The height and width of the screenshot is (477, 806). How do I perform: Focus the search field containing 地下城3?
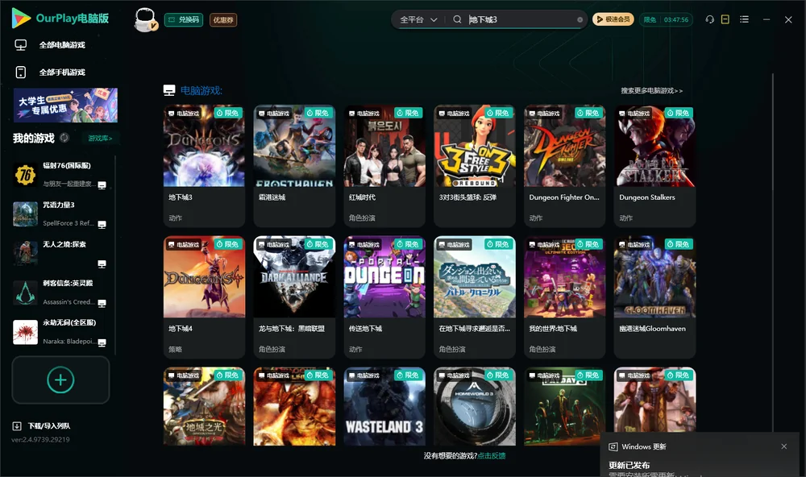[521, 19]
